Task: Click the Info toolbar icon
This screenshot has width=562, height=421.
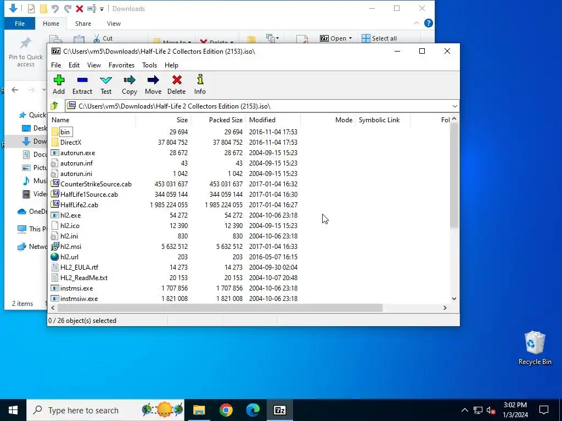Action: click(200, 79)
